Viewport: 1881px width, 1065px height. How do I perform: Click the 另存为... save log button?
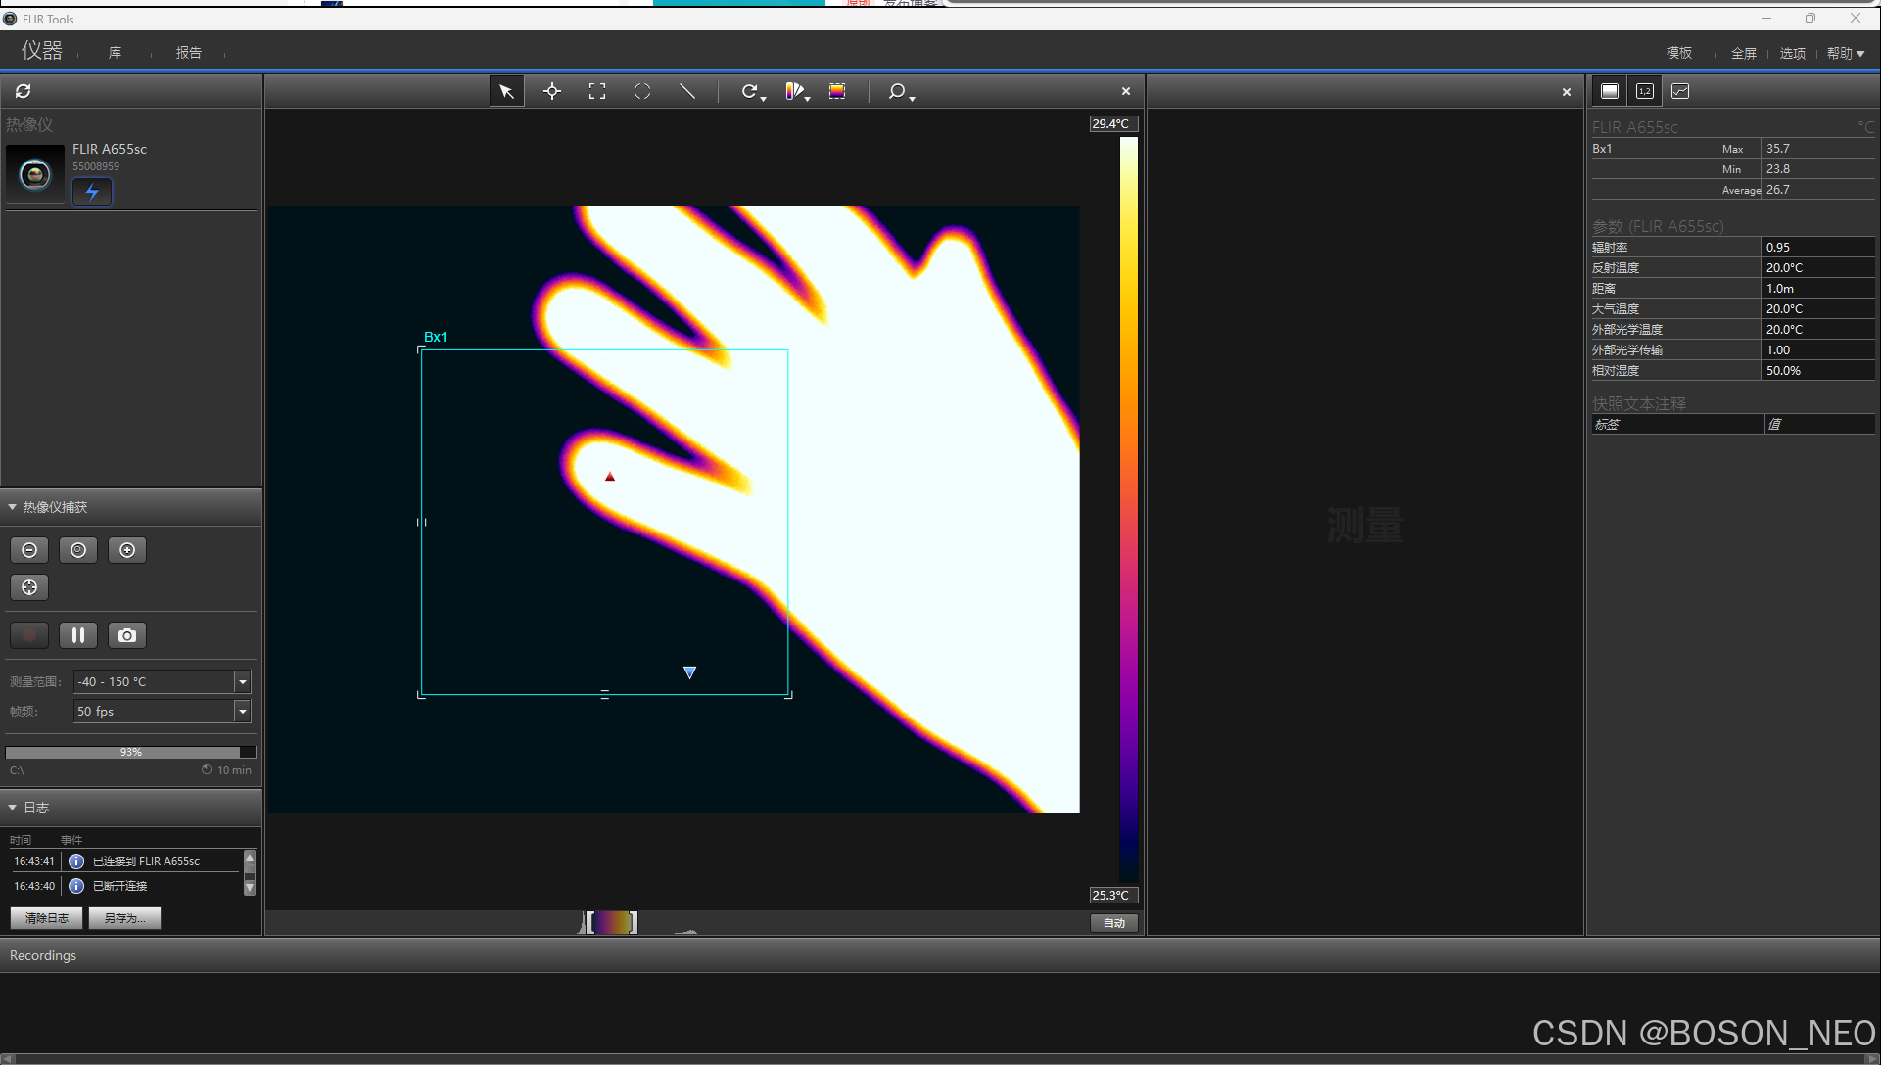[x=124, y=918]
